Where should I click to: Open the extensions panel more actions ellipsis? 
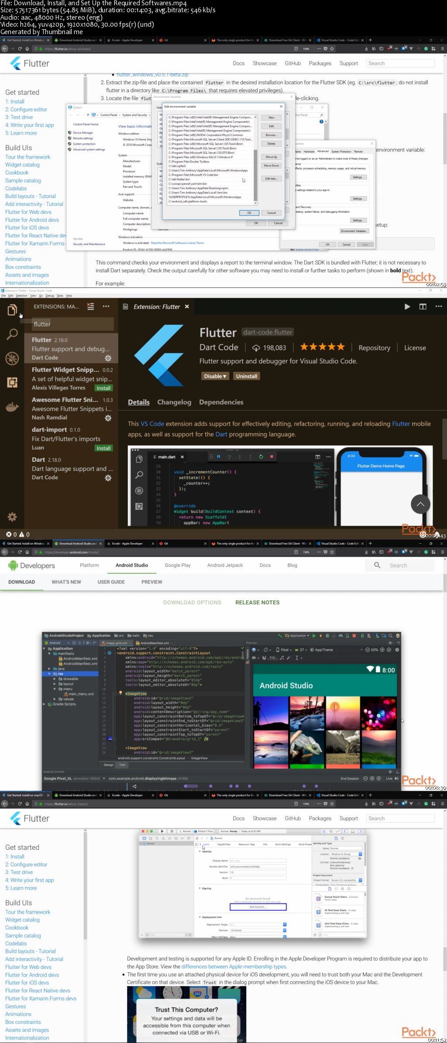coord(106,306)
